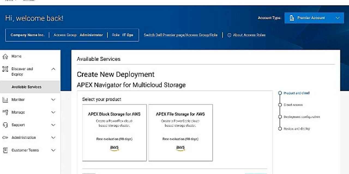Click the Discover and Deploy icon
This screenshot has width=349, height=174.
(x=5, y=69)
